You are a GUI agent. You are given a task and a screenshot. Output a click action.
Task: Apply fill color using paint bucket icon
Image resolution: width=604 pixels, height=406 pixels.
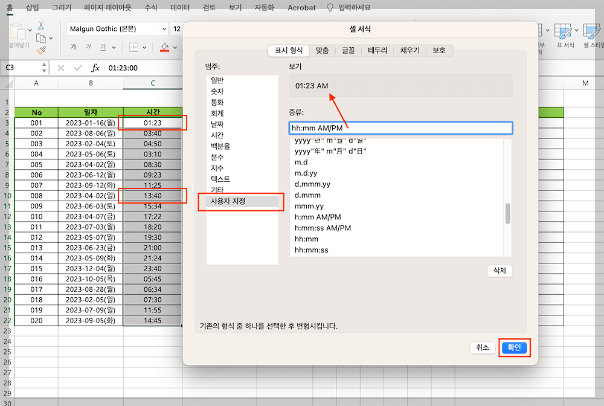tap(165, 47)
